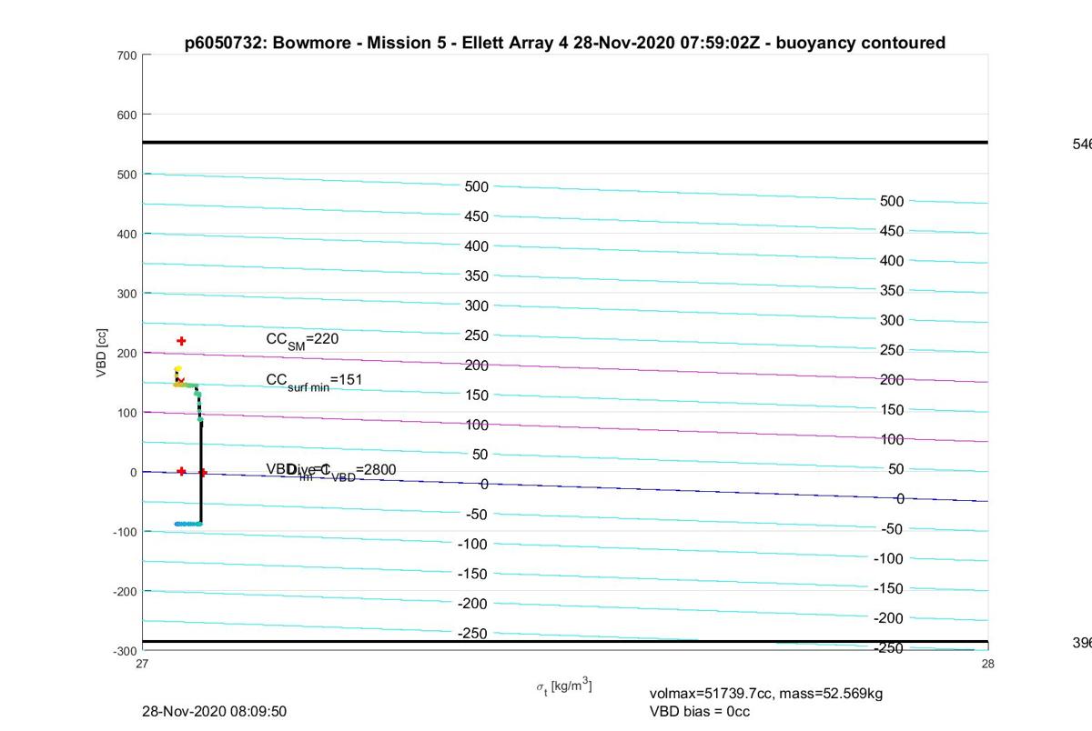The height and width of the screenshot is (731, 1092).
Task: Click the thick black line near 550 cc
Action: [x=565, y=142]
